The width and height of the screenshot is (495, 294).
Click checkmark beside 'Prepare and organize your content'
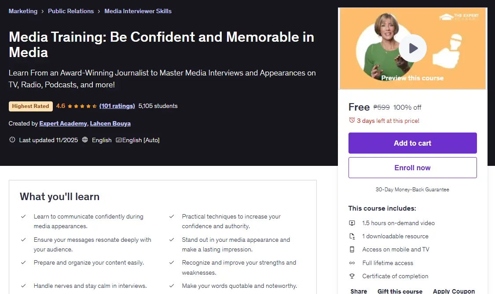click(x=23, y=262)
